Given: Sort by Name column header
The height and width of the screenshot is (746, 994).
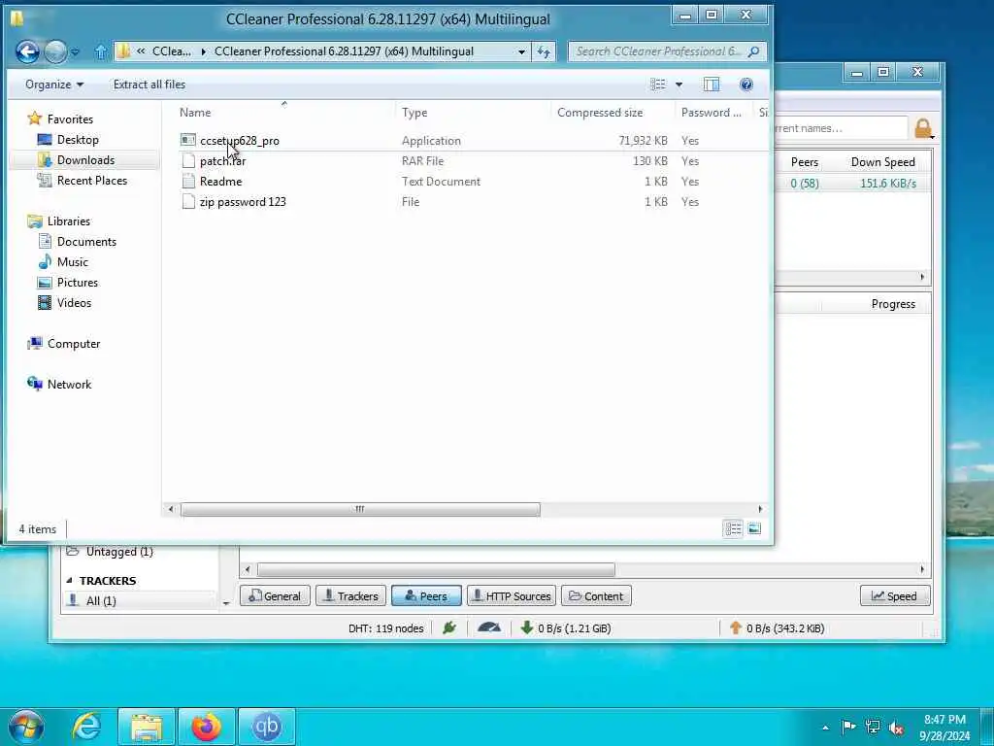Looking at the screenshot, I should (195, 113).
